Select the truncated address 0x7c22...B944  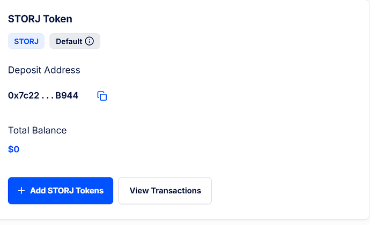[43, 95]
